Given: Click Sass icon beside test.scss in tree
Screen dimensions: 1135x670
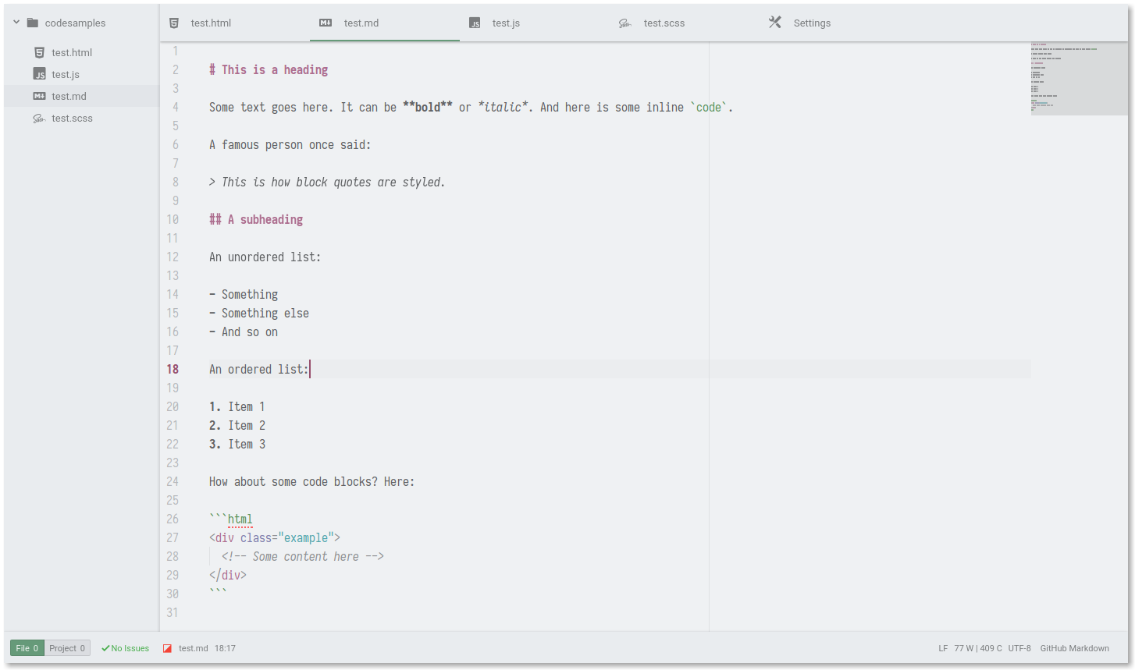Looking at the screenshot, I should tap(39, 119).
